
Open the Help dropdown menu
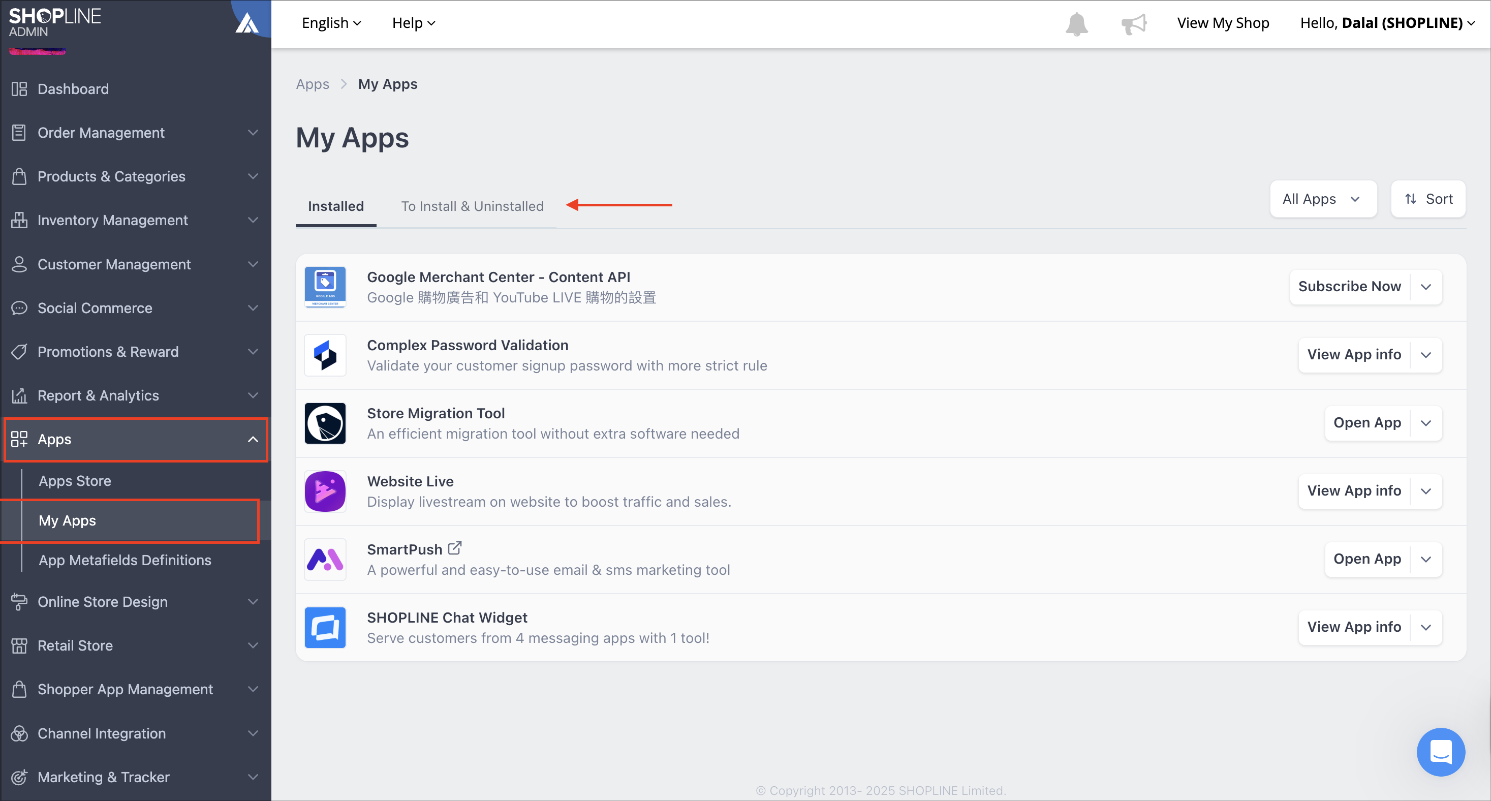click(413, 23)
